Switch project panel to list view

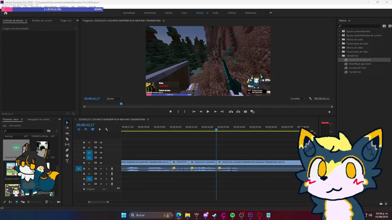(x=10, y=202)
